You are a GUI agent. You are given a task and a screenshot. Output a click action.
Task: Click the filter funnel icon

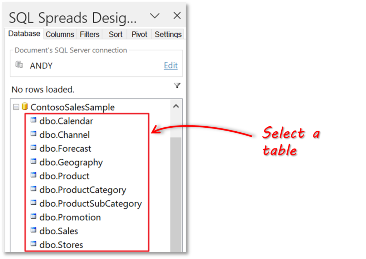177,86
